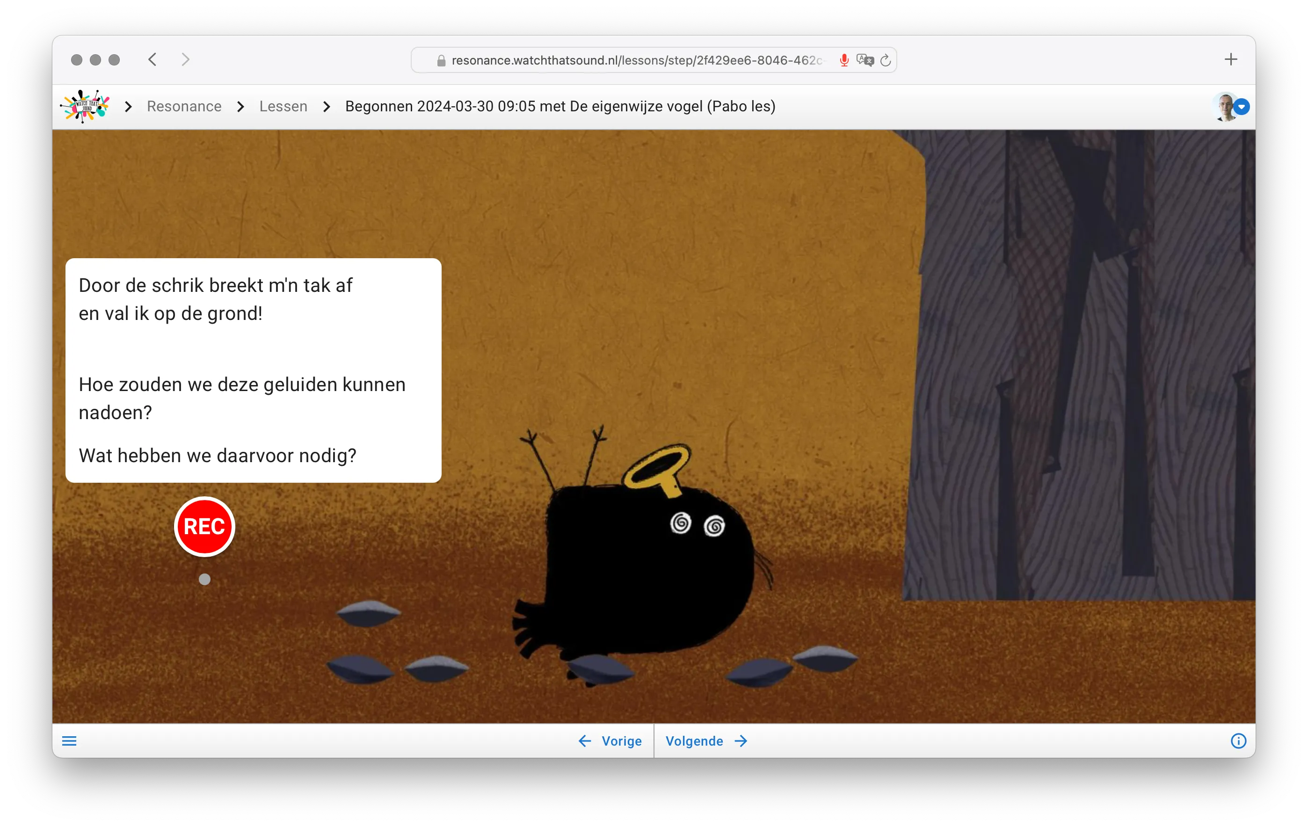This screenshot has height=827, width=1308.
Task: Click the URL address field
Action: tap(636, 60)
